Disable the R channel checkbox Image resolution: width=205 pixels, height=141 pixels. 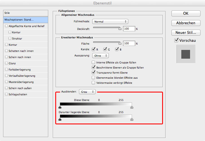94,50
